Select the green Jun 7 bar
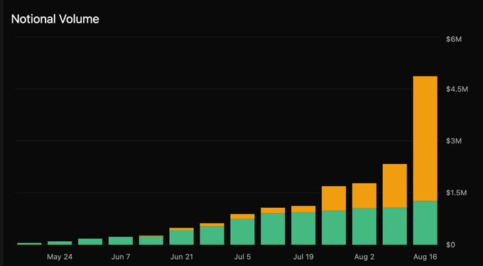 tap(121, 240)
